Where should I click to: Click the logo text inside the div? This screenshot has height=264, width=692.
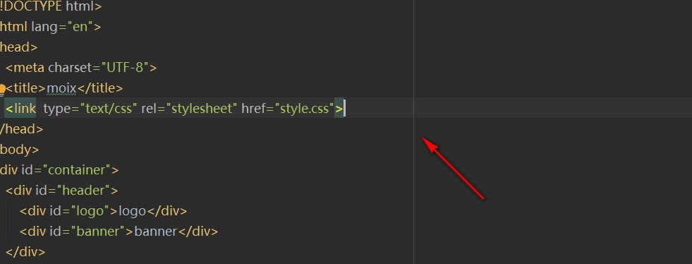tap(131, 211)
